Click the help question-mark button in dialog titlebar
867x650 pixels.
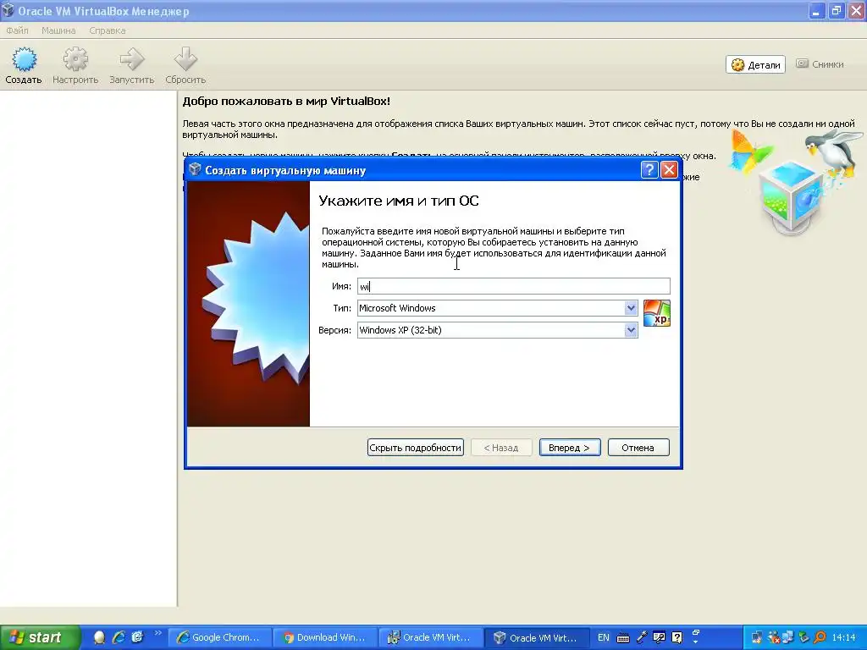pos(649,169)
